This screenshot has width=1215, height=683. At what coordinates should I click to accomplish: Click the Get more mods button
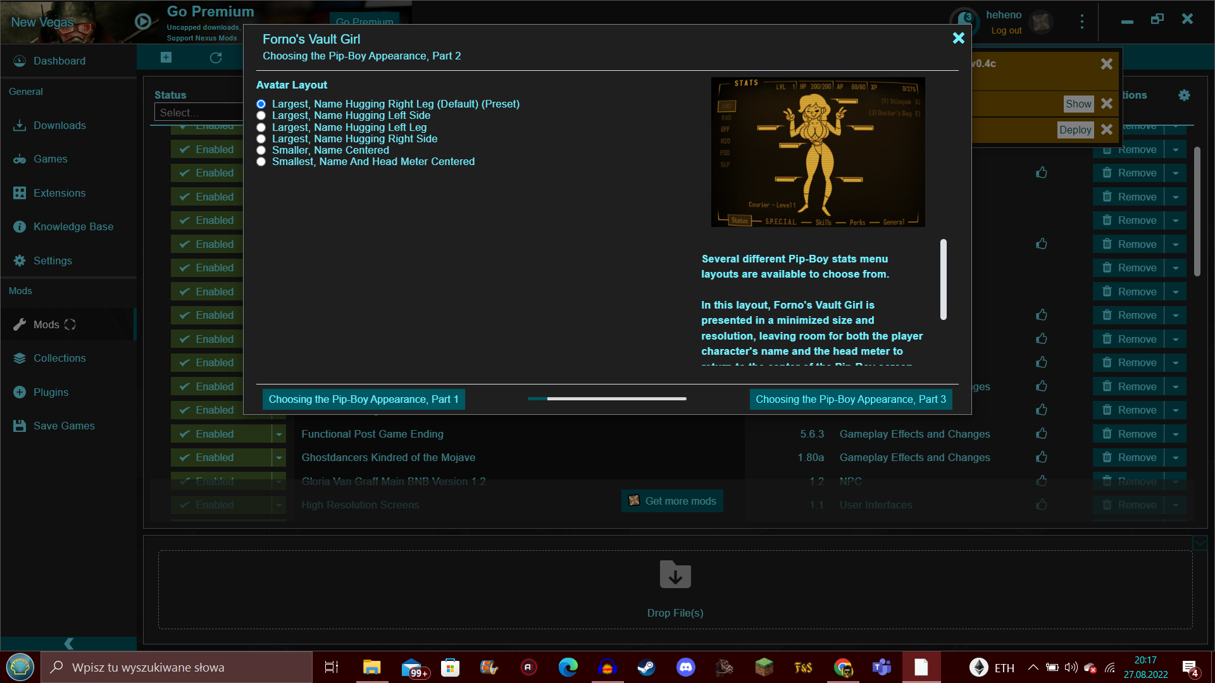click(x=672, y=501)
